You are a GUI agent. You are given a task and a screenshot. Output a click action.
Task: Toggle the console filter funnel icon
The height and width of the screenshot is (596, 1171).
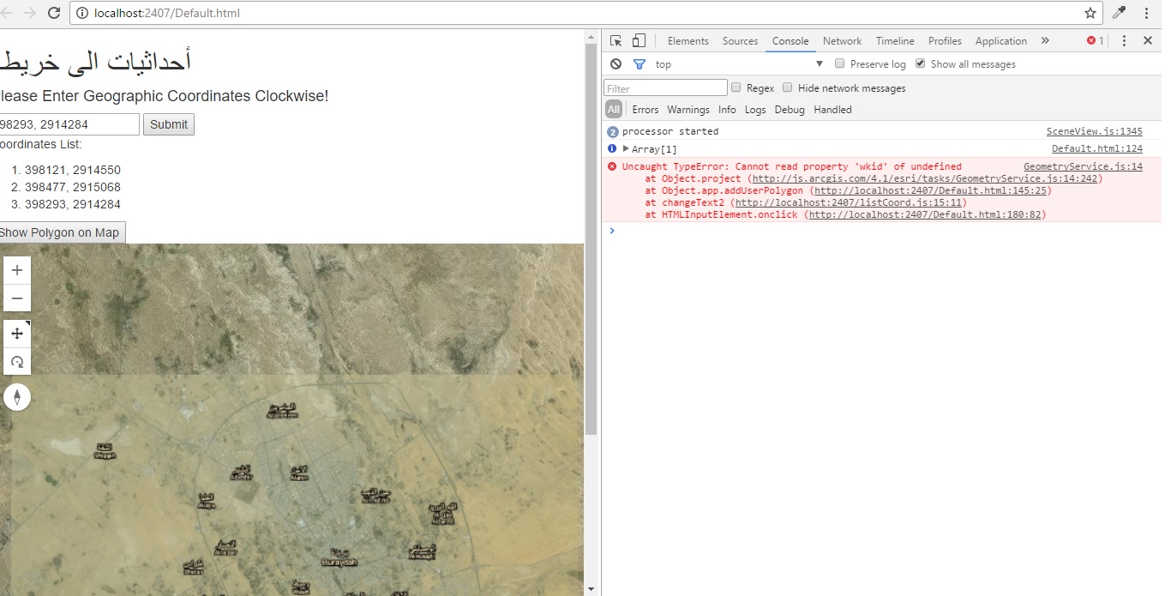[639, 64]
